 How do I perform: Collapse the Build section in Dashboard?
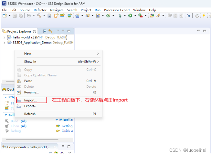point(6,115)
